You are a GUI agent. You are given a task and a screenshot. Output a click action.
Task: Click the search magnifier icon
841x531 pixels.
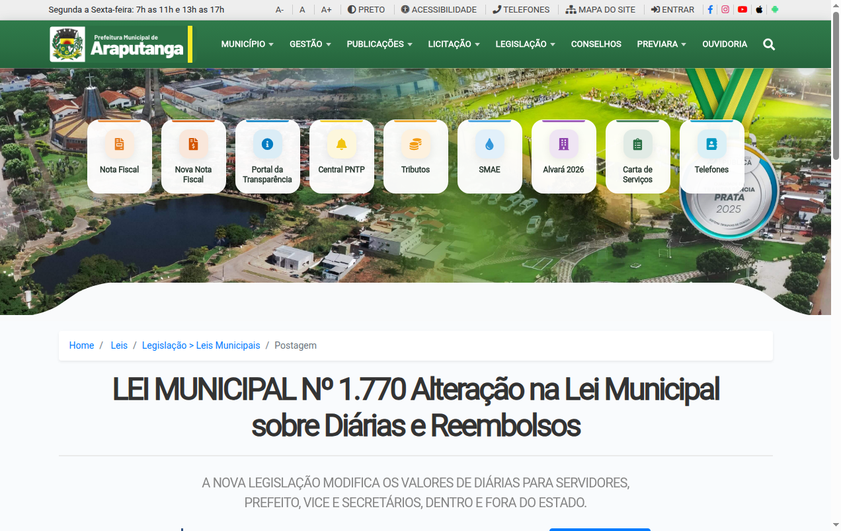point(769,44)
